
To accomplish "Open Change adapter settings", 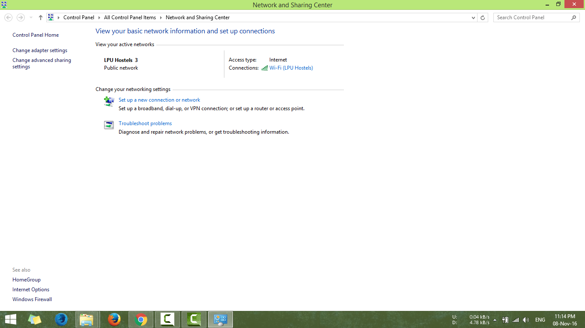I will coord(40,50).
